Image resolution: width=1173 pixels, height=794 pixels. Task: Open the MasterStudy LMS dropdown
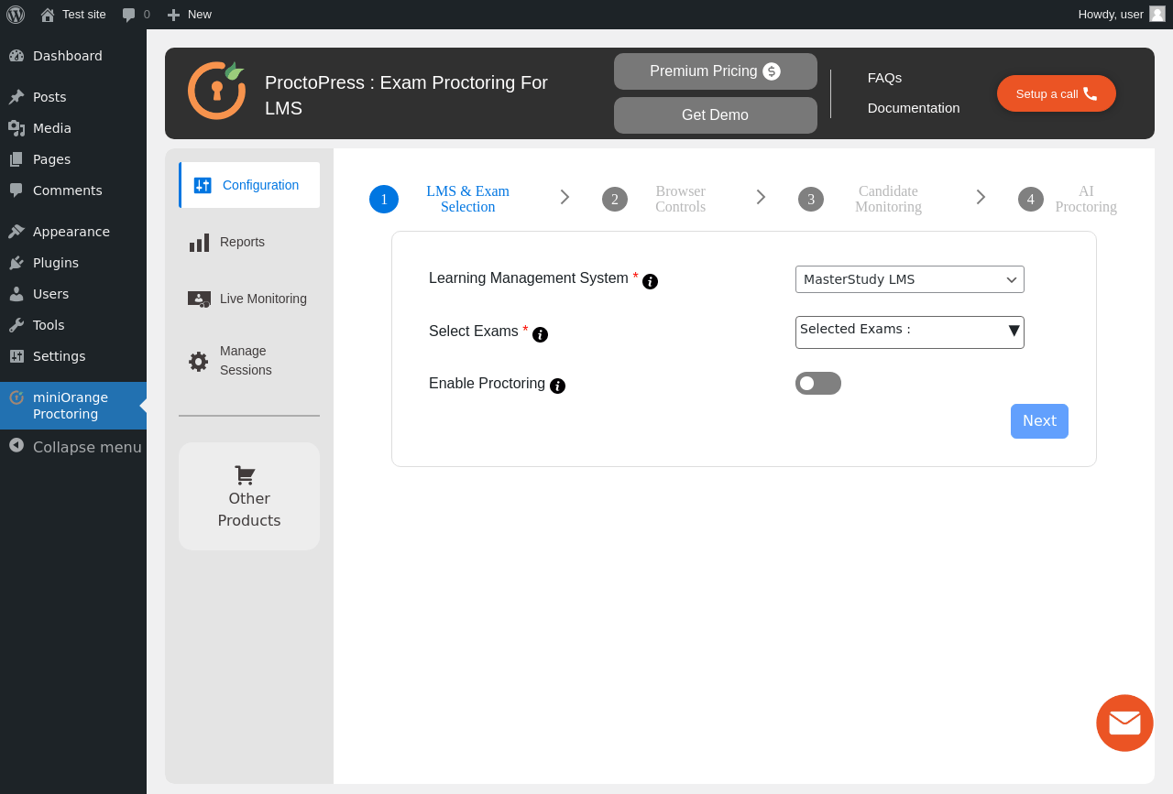[x=910, y=279]
